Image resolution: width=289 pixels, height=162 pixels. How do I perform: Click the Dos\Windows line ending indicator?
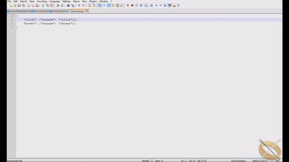click(238, 161)
